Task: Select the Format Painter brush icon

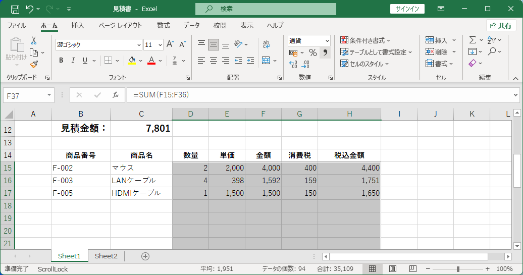Action: 34,64
